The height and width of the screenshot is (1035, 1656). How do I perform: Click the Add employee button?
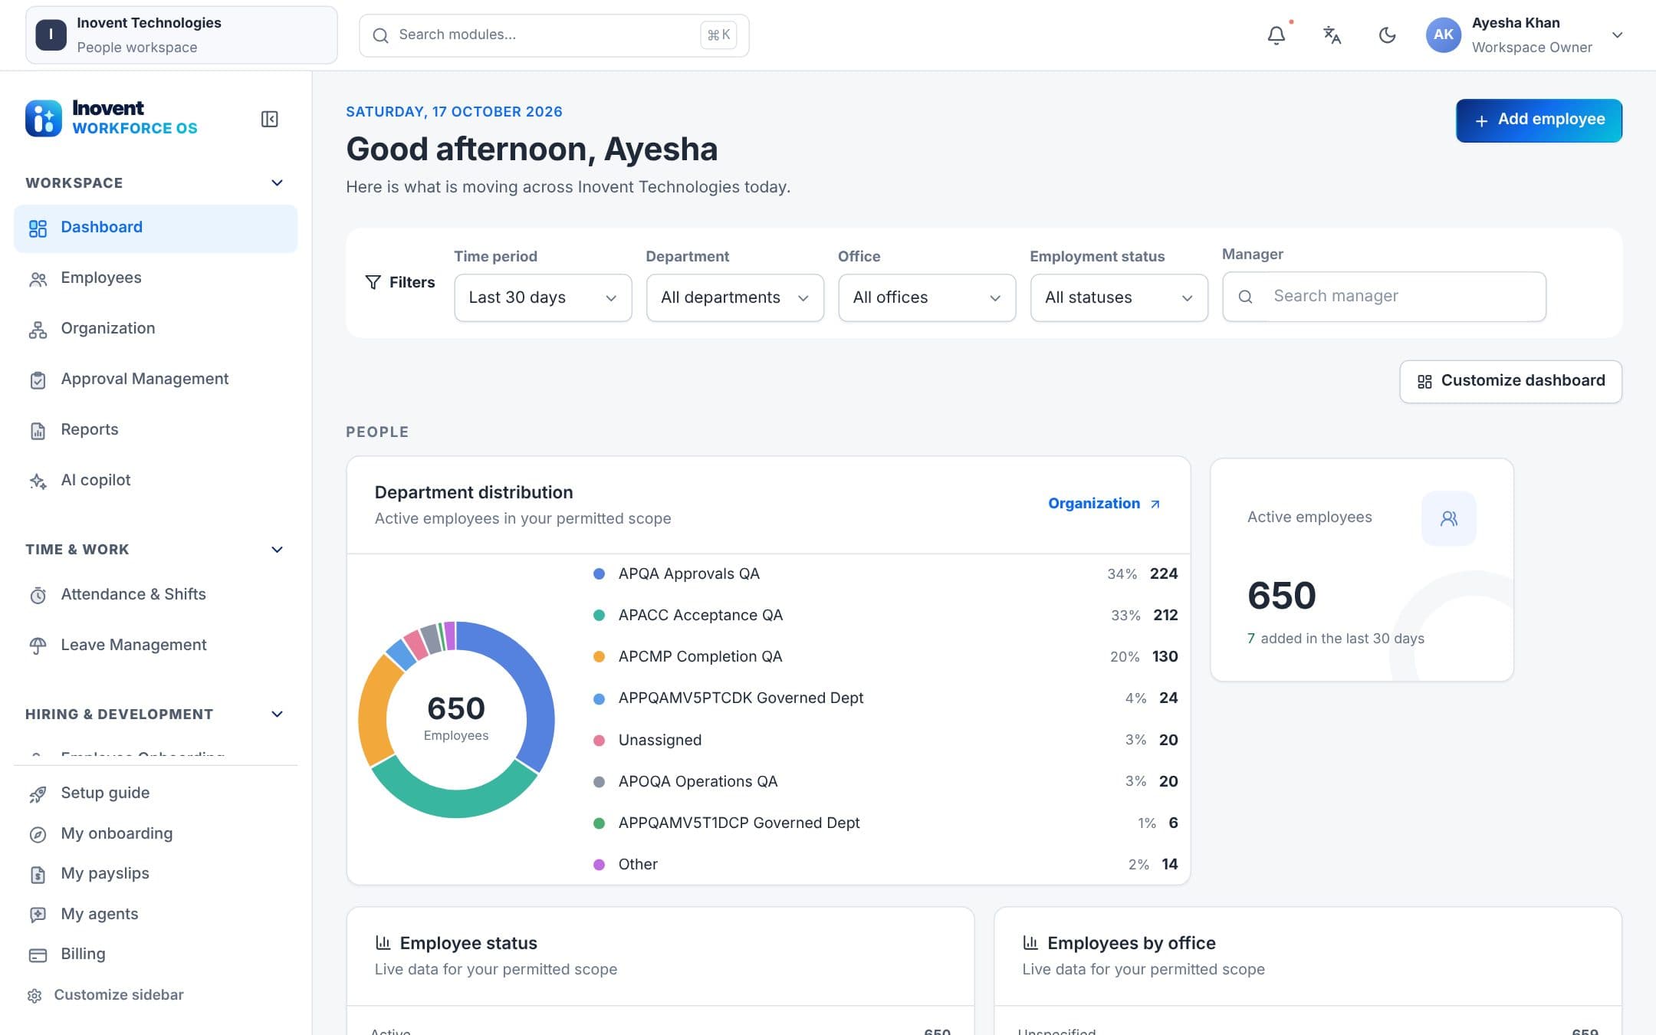(x=1539, y=120)
